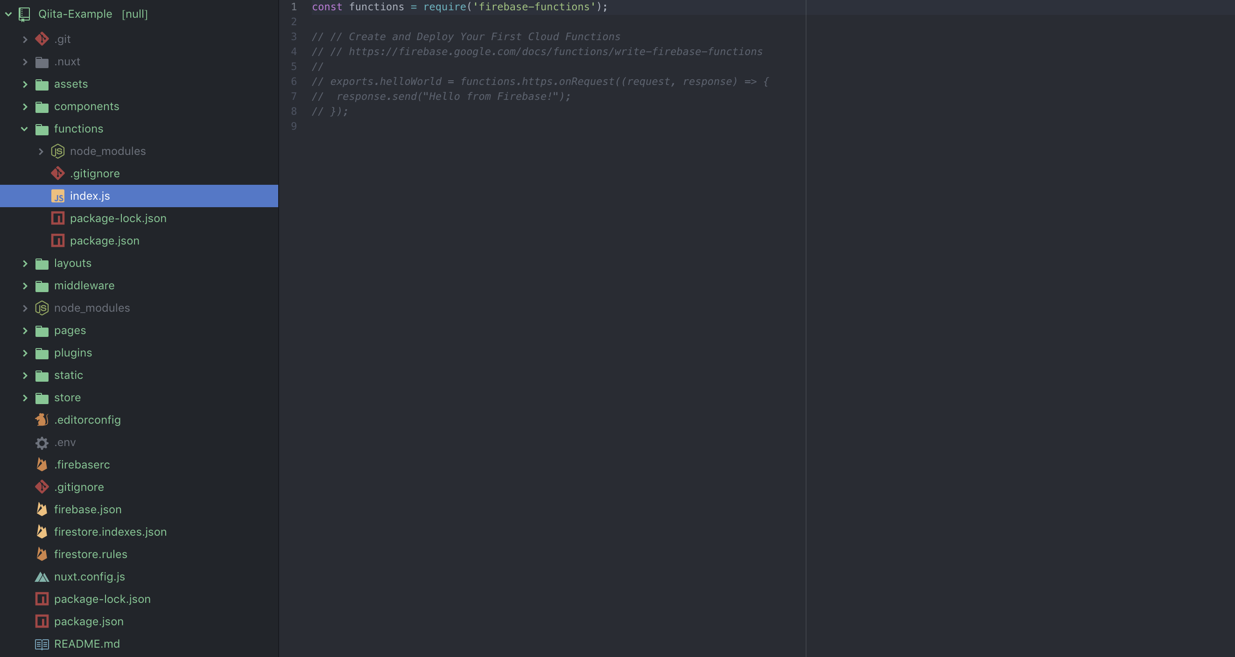Click the npm icon beside functions package-lock.json
This screenshot has height=657, width=1235.
tap(57, 218)
